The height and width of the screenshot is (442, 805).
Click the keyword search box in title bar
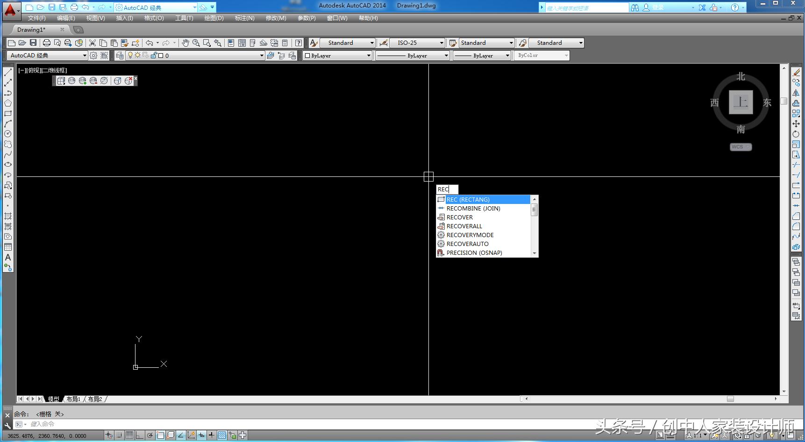pos(587,8)
